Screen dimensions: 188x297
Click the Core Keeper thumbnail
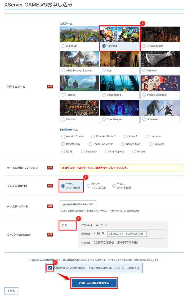tap(120, 108)
